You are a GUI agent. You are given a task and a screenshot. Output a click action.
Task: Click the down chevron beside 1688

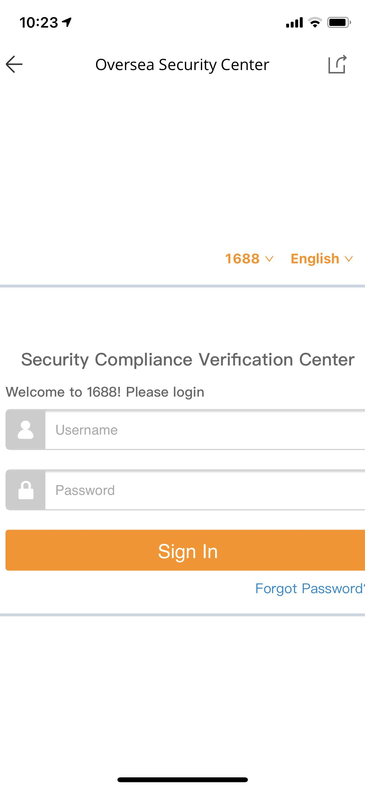coord(269,259)
